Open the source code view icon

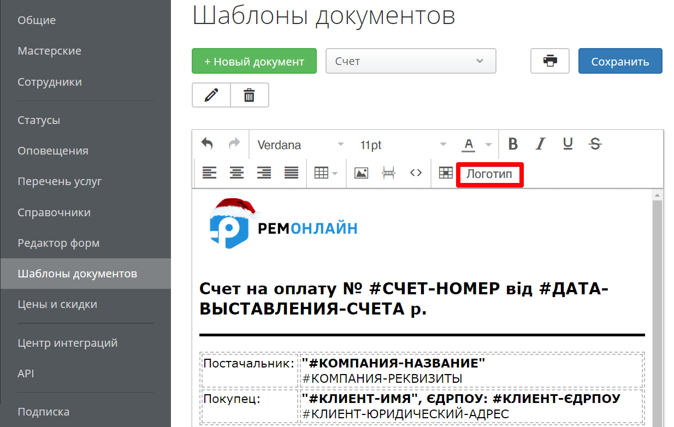click(x=416, y=173)
